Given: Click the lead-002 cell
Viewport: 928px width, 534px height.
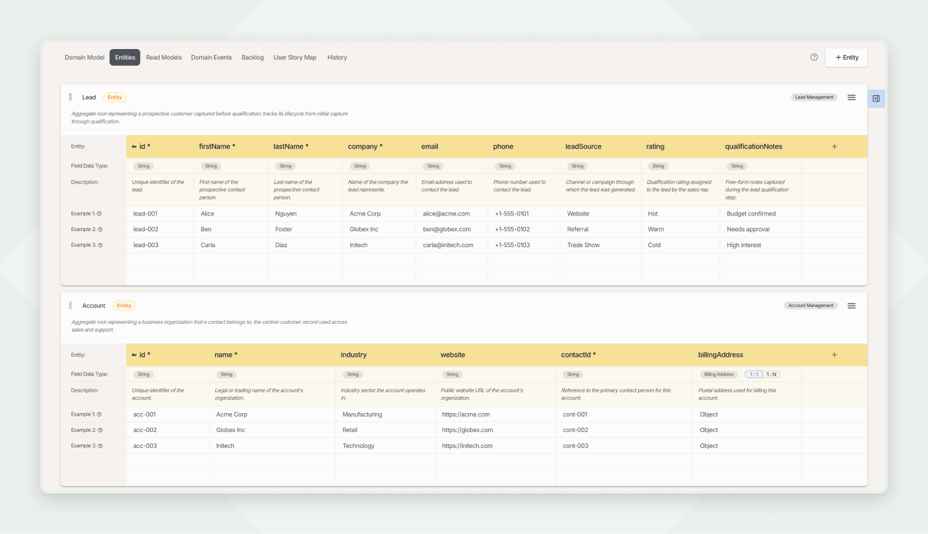Looking at the screenshot, I should [x=160, y=230].
